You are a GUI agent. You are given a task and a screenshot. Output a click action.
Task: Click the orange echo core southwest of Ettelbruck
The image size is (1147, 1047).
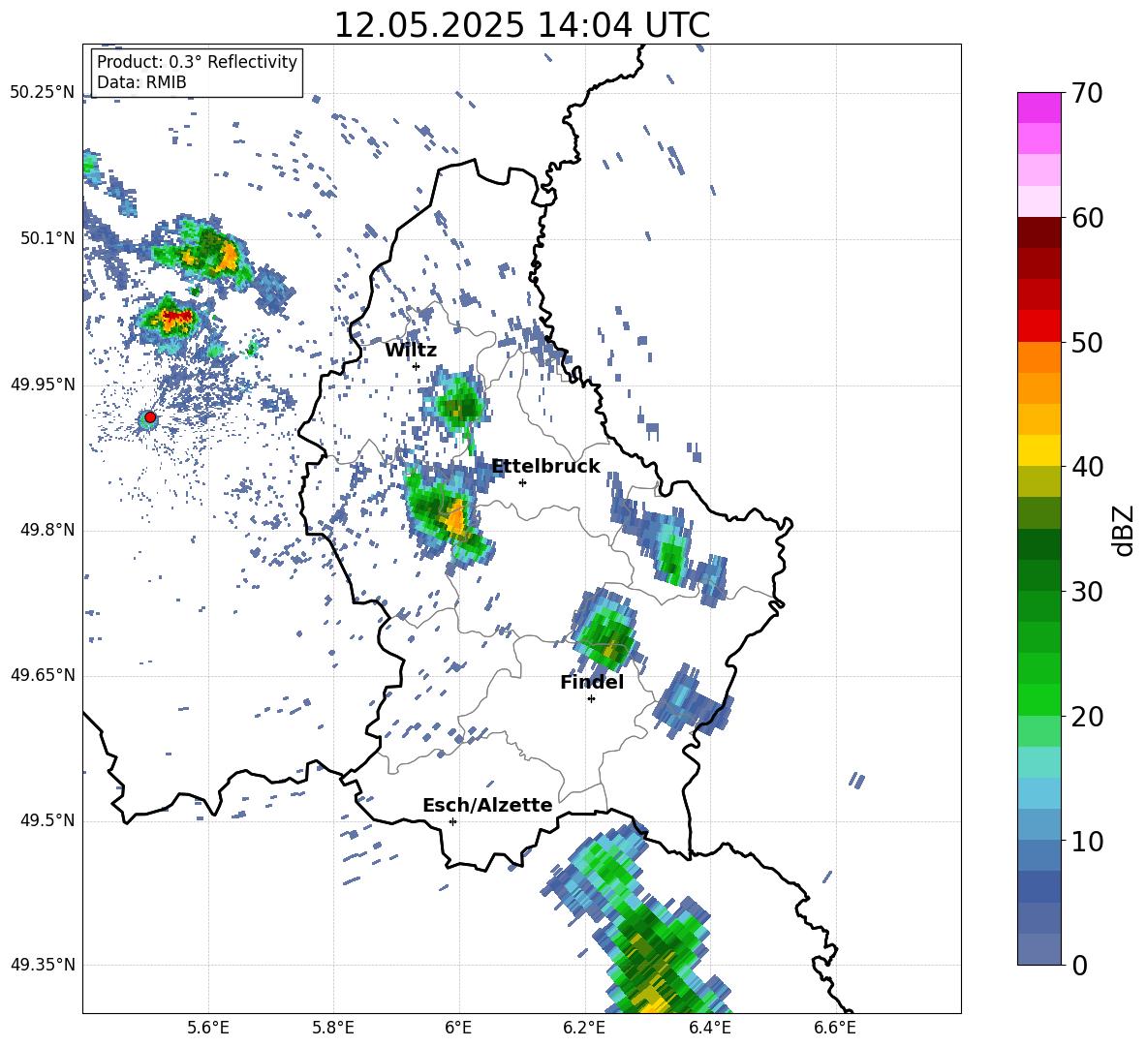(x=456, y=517)
